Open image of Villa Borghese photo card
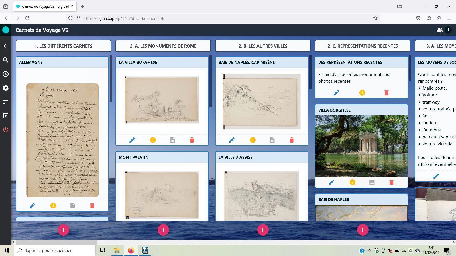The image size is (456, 256). tap(372, 182)
